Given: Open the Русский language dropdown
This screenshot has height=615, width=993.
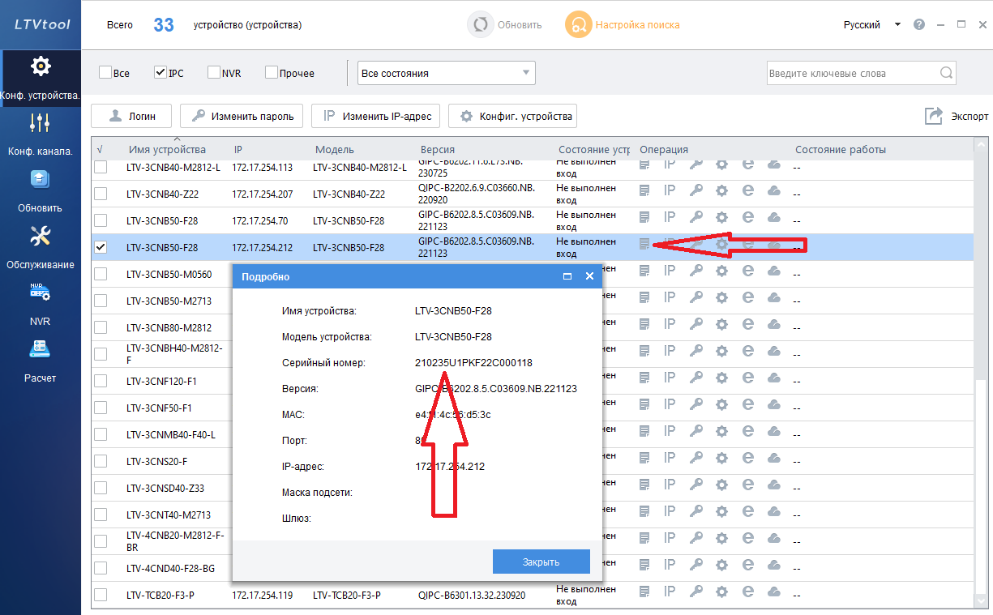Looking at the screenshot, I should click(x=872, y=25).
